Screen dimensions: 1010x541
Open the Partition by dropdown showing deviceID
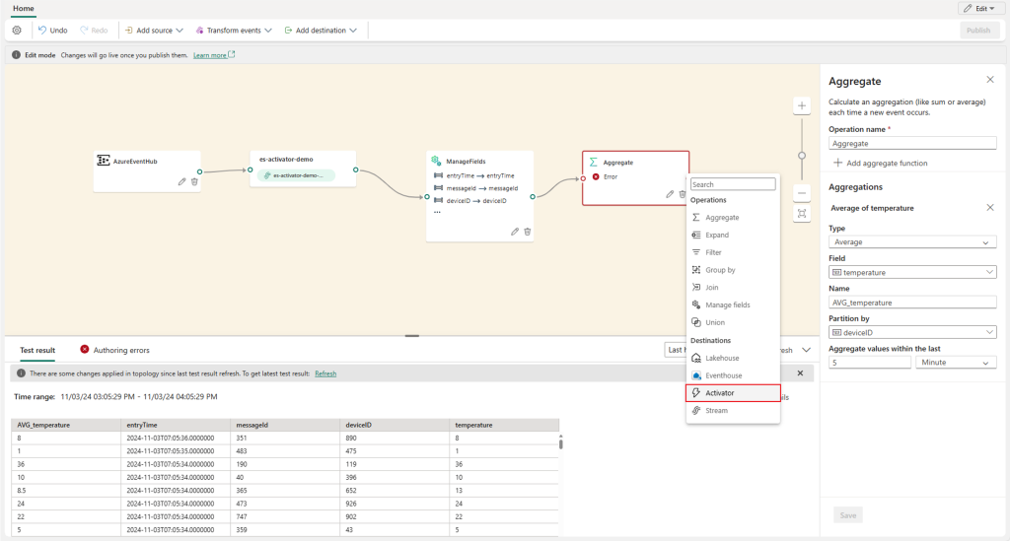(912, 332)
